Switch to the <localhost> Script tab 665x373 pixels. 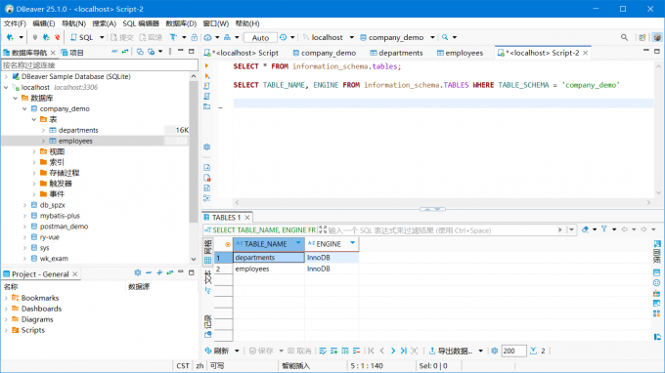(x=242, y=53)
